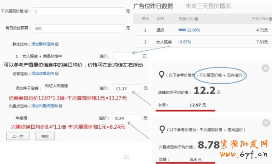Click the 完成 button
Image resolution: width=272 pixels, height=164 pixels.
45,136
